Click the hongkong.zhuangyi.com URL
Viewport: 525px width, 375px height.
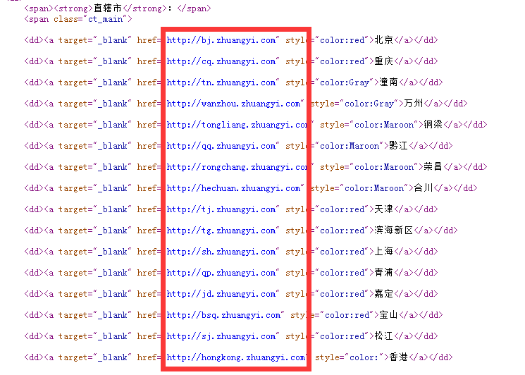(236, 357)
